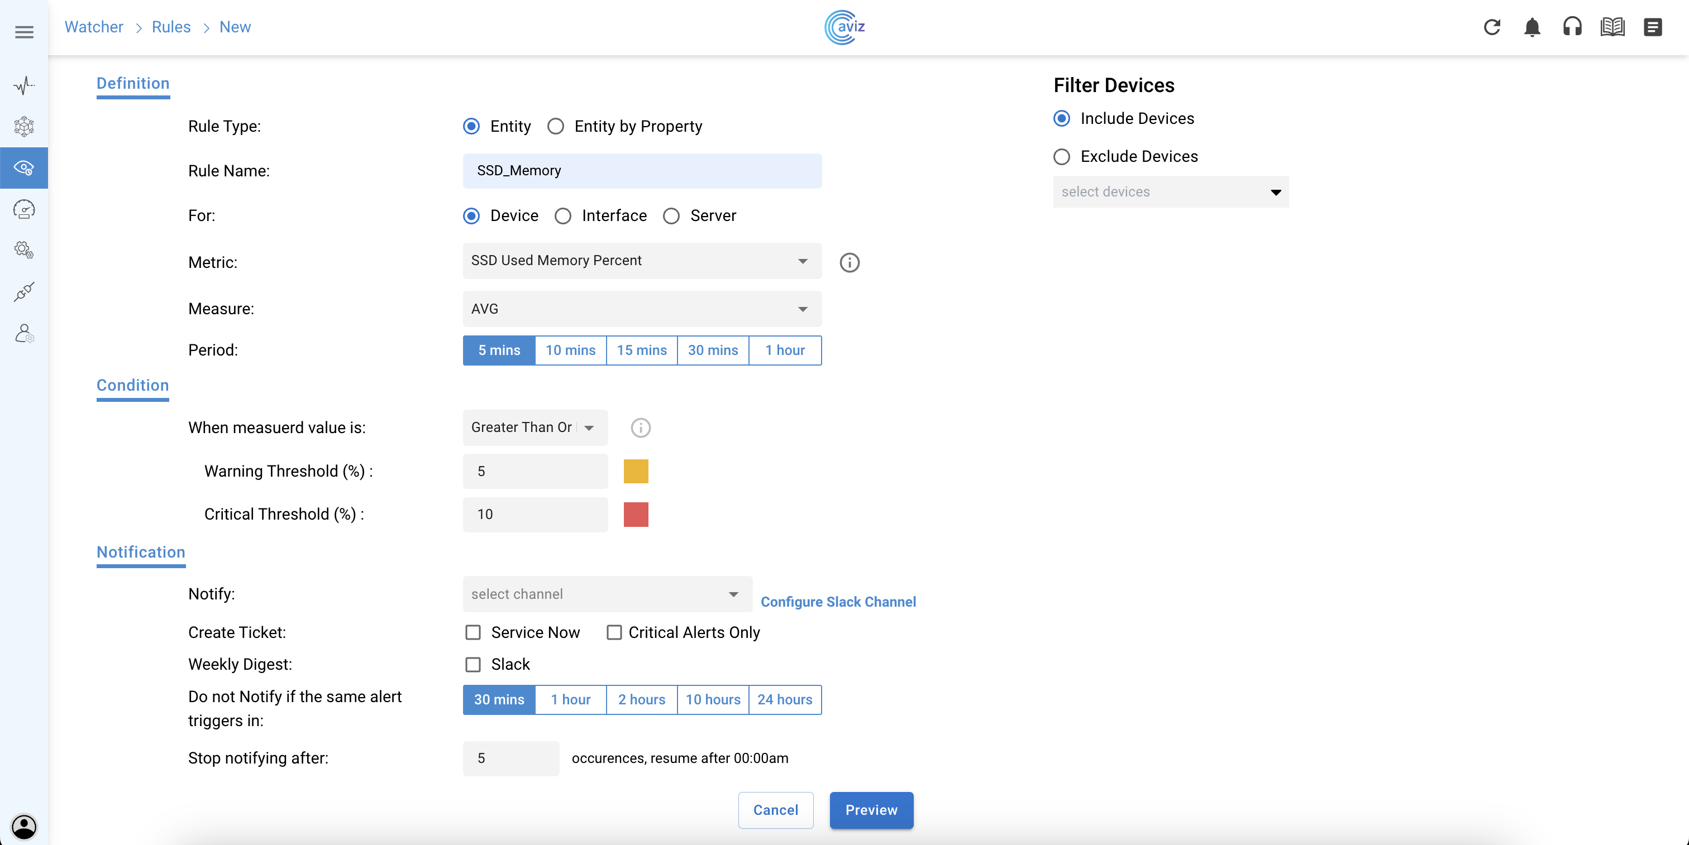Click the Watcher eye icon in the sidebar

[x=24, y=167]
